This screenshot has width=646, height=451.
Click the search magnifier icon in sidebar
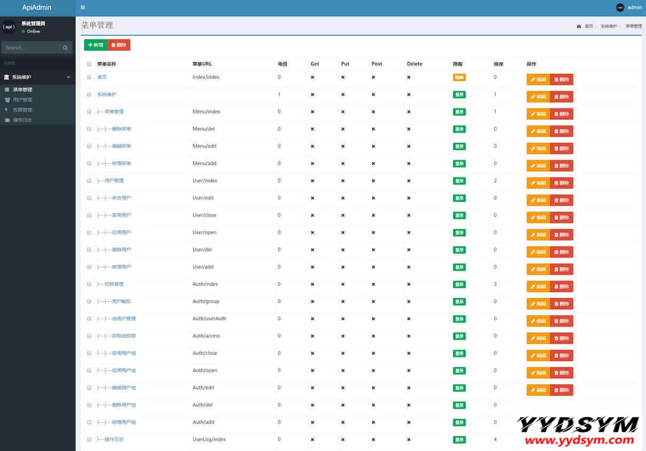click(x=65, y=48)
